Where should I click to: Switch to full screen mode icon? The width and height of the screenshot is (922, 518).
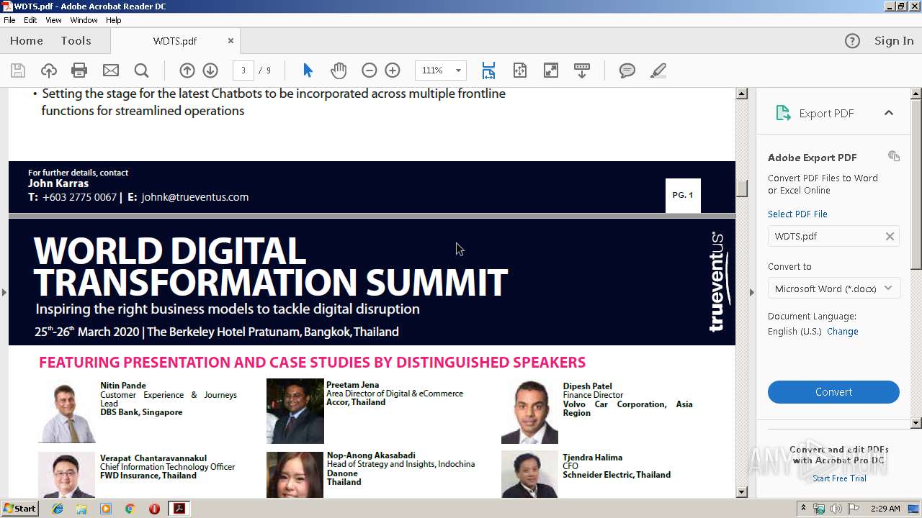coord(550,71)
